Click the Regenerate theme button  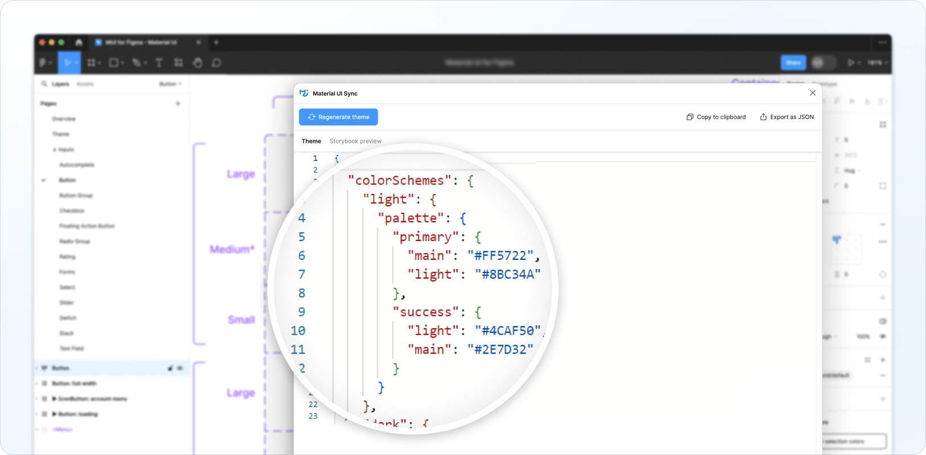[x=338, y=117]
